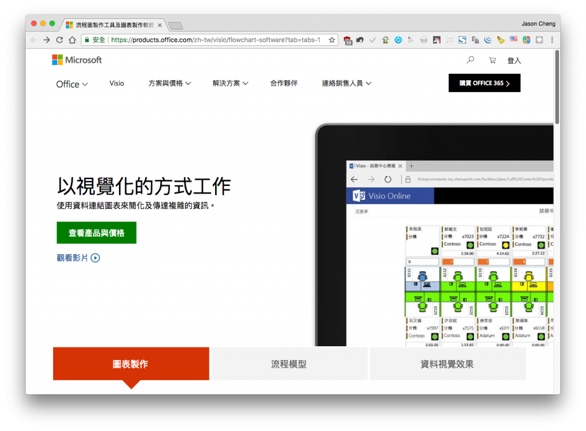Open the 合作夥伴 nav item

(x=284, y=84)
